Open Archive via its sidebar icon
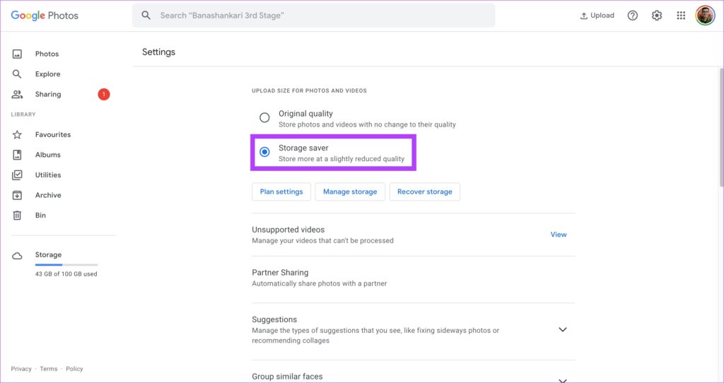 pyautogui.click(x=17, y=195)
